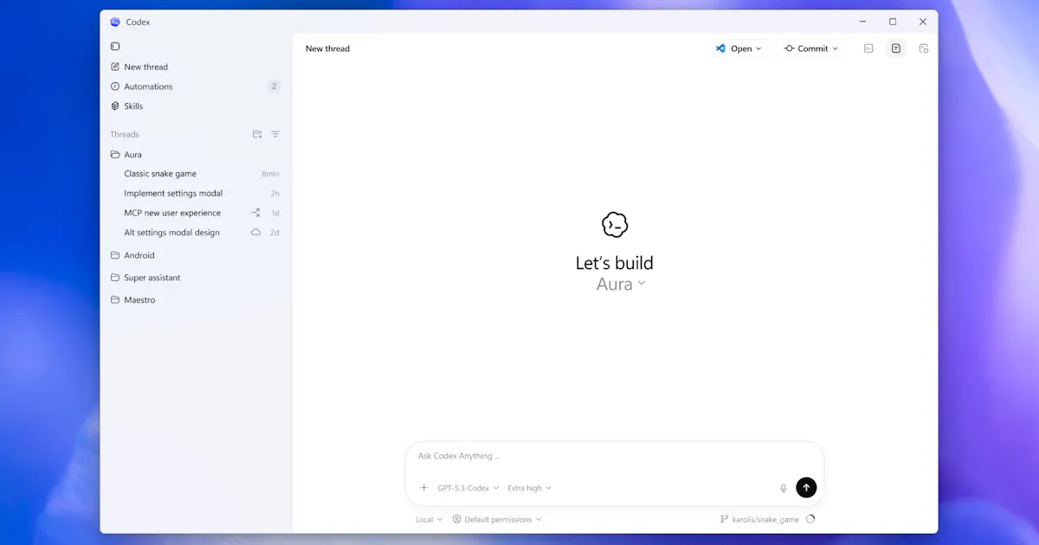This screenshot has width=1039, height=545.
Task: Click the Automations count badge 2
Action: (274, 87)
